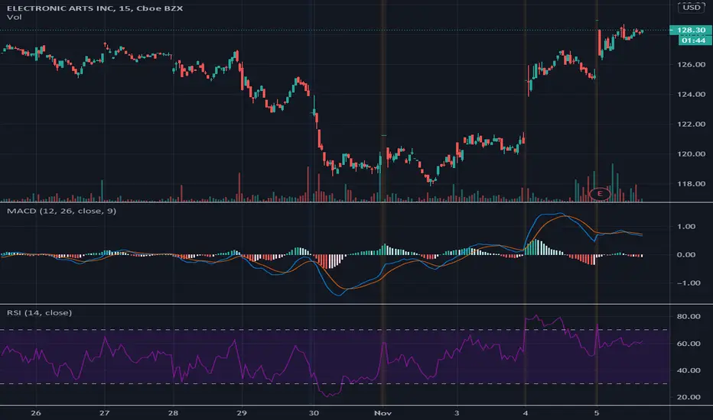Click the RSI 20.00 axis label
713x420 pixels.
click(x=689, y=397)
